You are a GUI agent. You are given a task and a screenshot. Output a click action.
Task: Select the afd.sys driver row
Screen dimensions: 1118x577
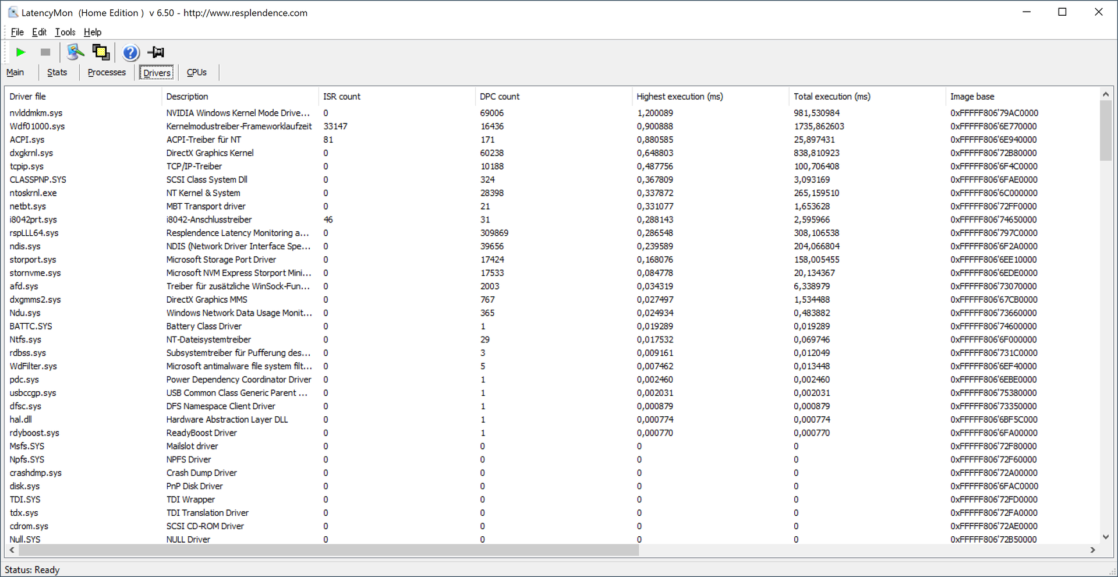pos(552,286)
